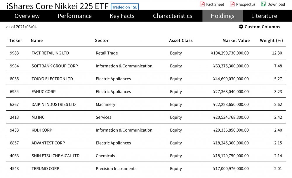Image resolution: width=292 pixels, height=178 pixels.
Task: Sort by Market Value column header
Action: tap(236, 41)
